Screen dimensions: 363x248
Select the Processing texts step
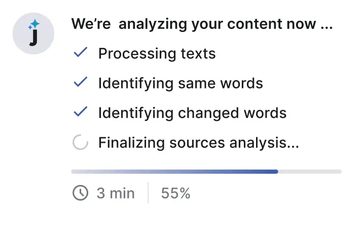157,54
